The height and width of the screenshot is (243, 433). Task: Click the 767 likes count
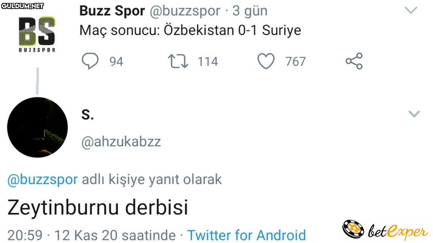296,62
